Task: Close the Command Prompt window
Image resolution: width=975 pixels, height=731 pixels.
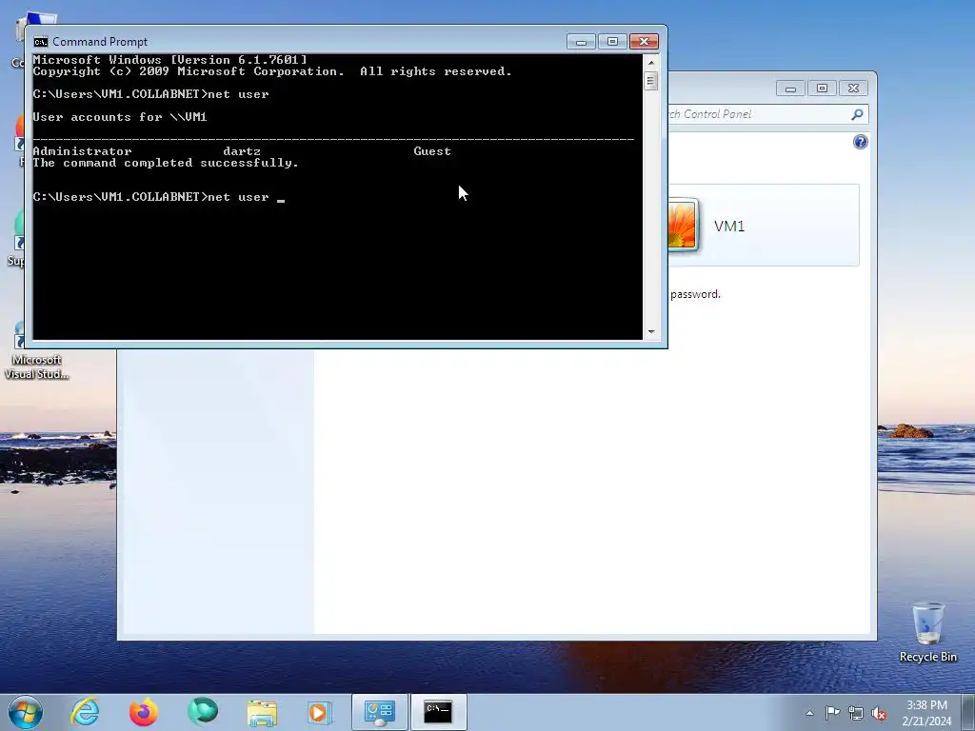Action: [x=644, y=42]
